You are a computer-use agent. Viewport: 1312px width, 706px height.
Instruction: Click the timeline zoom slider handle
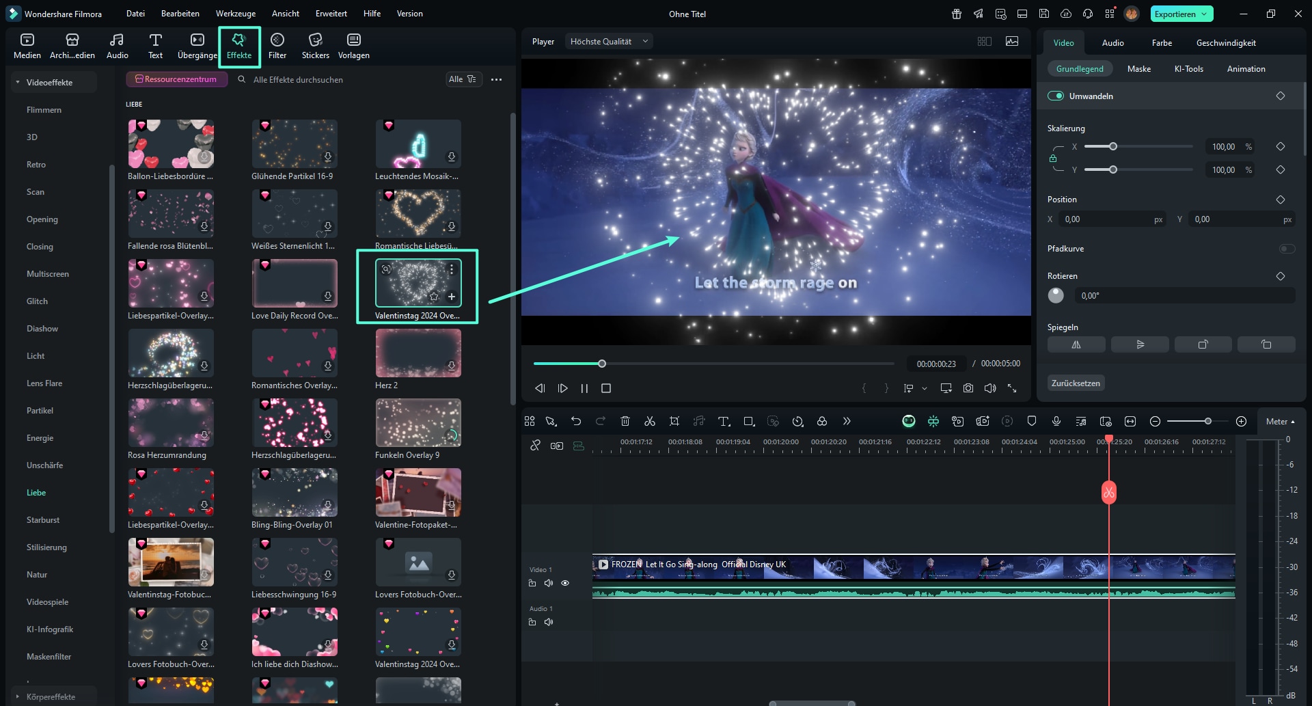[x=1208, y=421]
